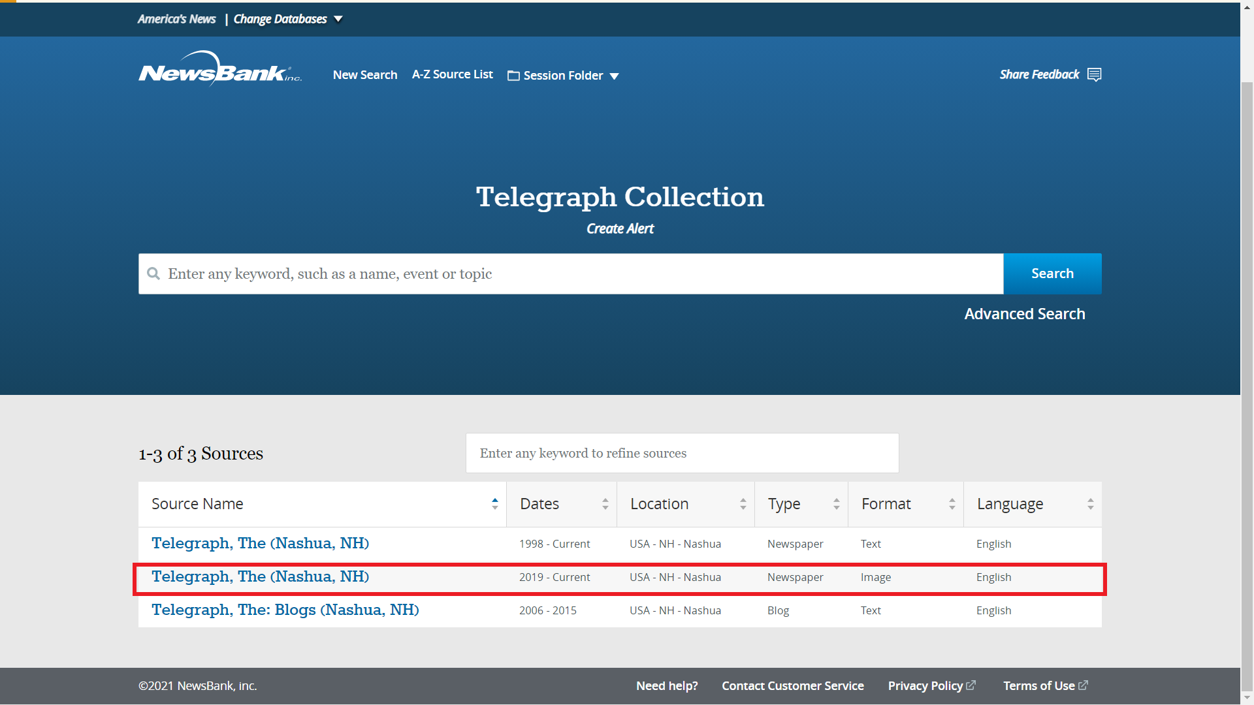The width and height of the screenshot is (1254, 705).
Task: Open Telegraph, The: Blogs (Nashua, NH) source
Action: coord(285,610)
